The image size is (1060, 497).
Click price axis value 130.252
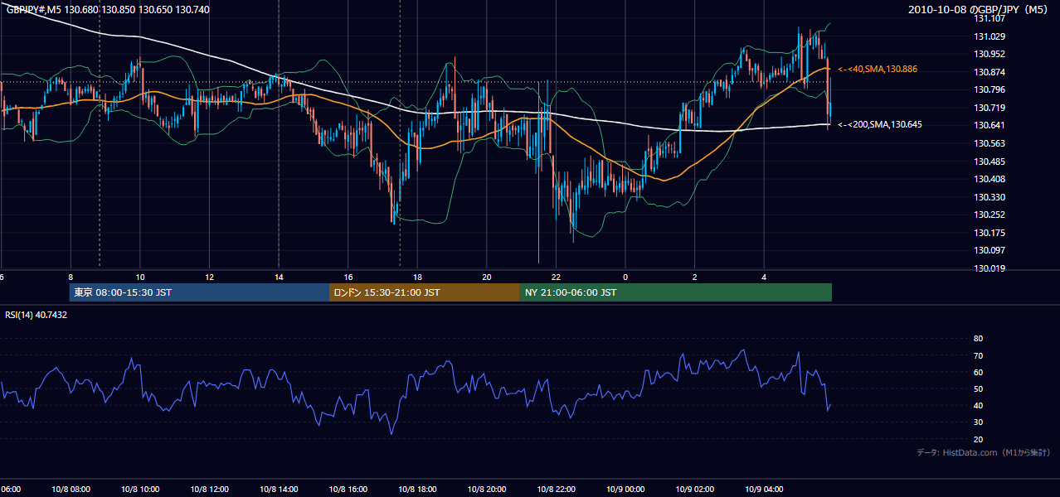989,215
